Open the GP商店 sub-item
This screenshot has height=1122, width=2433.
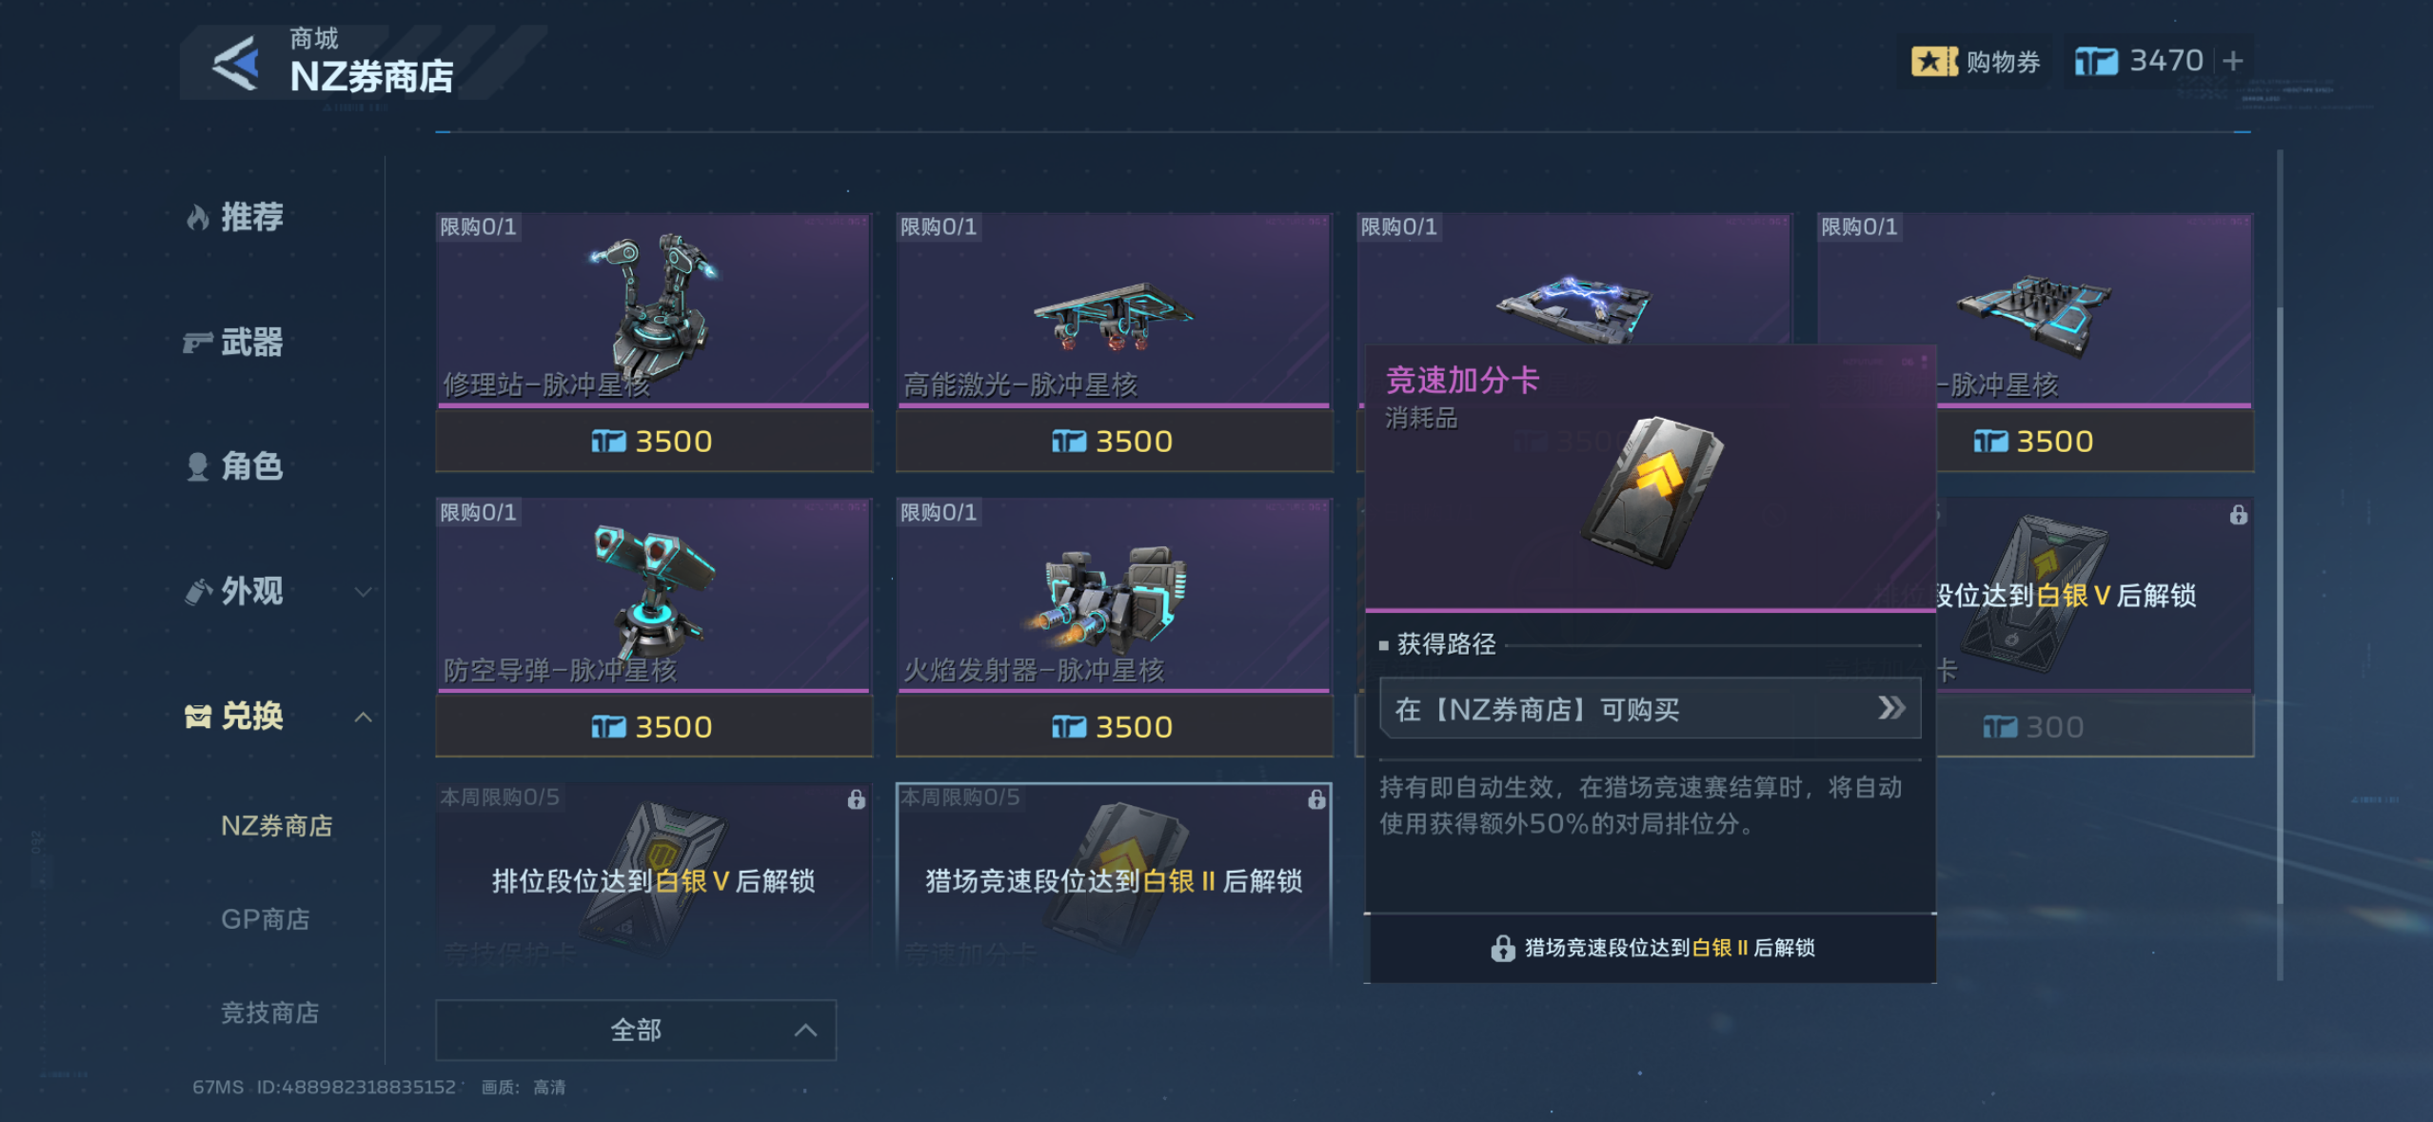(266, 919)
